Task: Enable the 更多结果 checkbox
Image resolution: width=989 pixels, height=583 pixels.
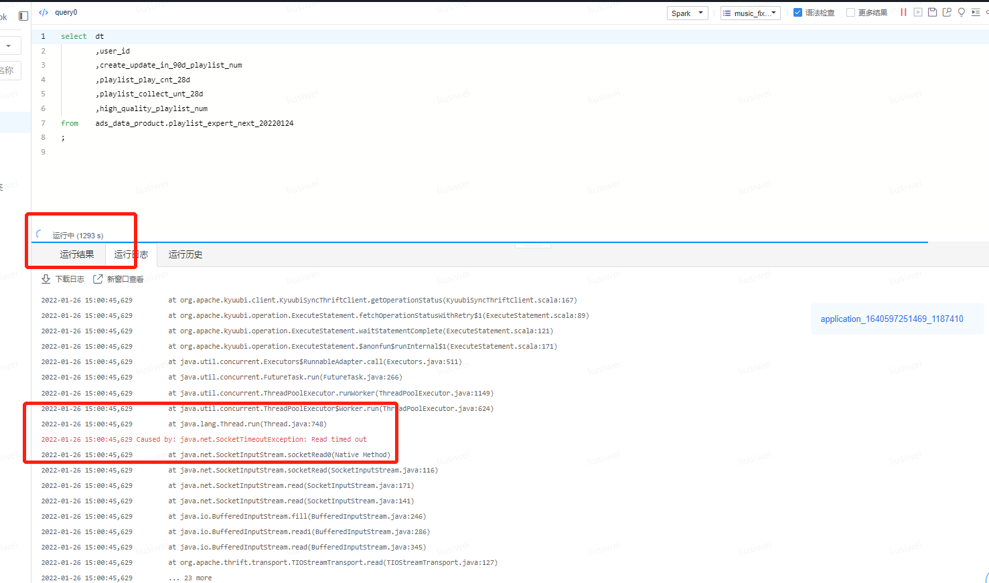Action: pyautogui.click(x=849, y=11)
